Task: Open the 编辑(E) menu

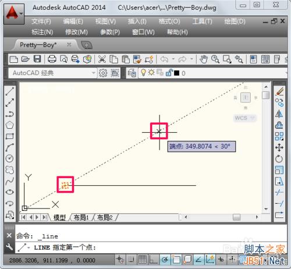Action: coord(73,21)
